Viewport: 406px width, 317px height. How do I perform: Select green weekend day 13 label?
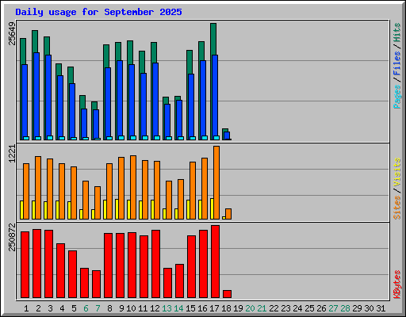click(167, 308)
